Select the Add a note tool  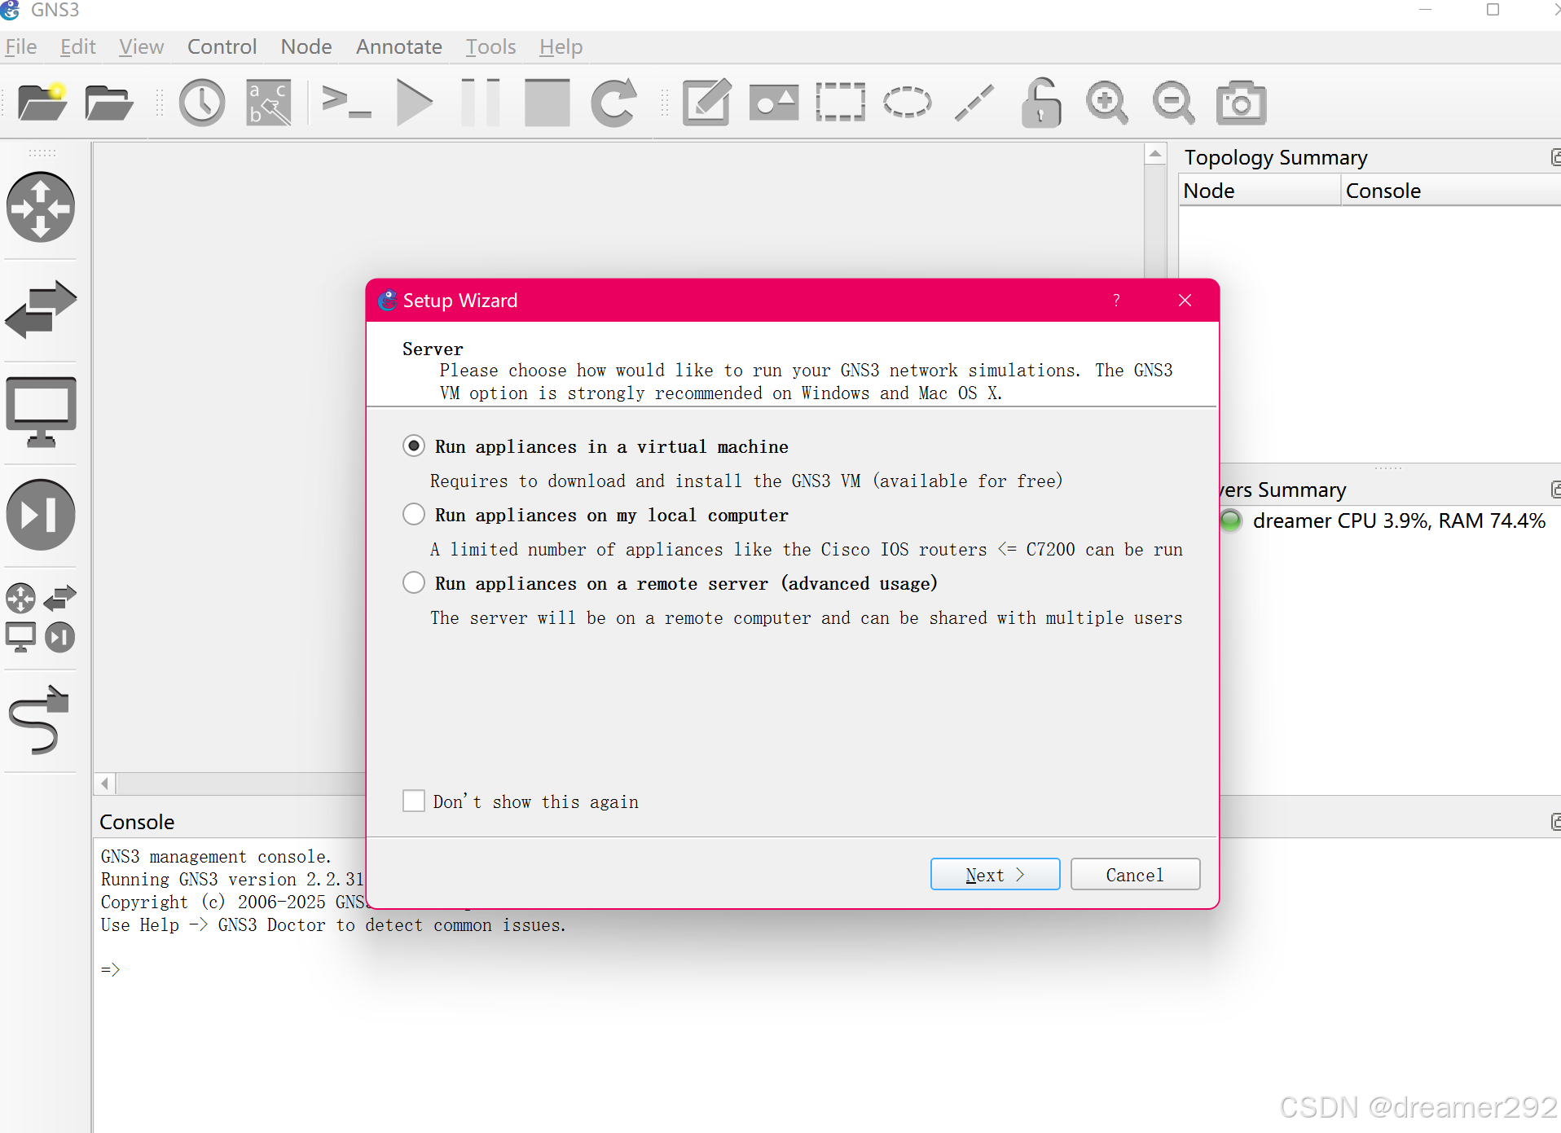pyautogui.click(x=706, y=103)
